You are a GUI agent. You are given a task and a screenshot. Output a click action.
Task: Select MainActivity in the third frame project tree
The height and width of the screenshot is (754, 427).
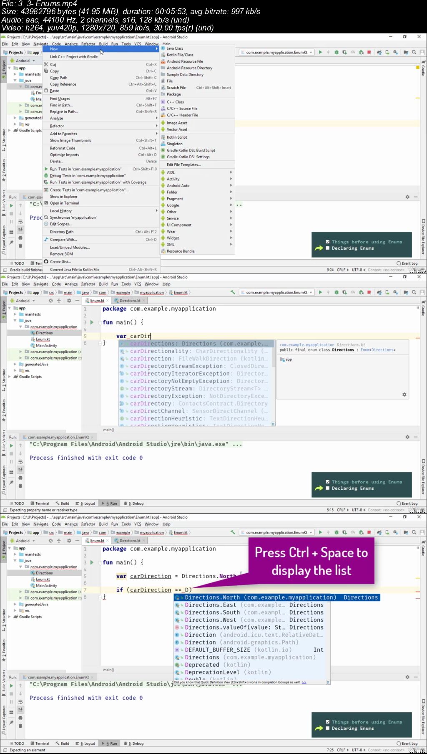tap(46, 585)
